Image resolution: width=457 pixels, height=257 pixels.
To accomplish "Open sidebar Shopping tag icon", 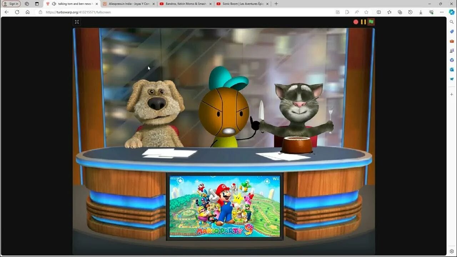I will coord(452,32).
